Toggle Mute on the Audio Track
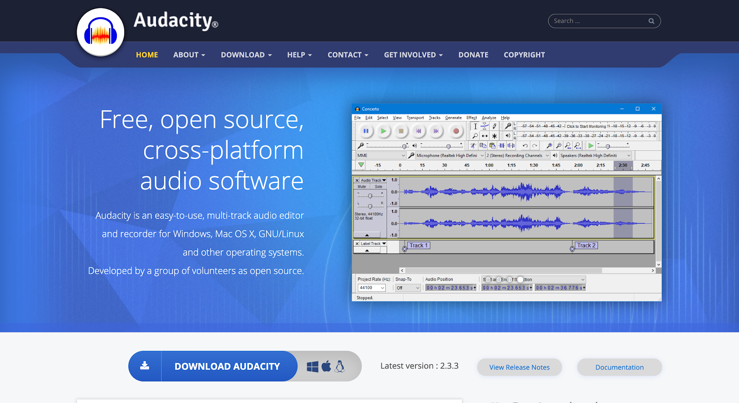 coord(362,187)
